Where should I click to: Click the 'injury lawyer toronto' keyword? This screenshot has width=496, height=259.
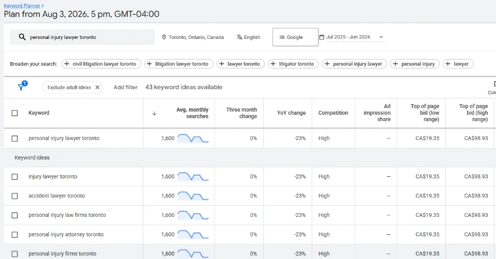53,176
